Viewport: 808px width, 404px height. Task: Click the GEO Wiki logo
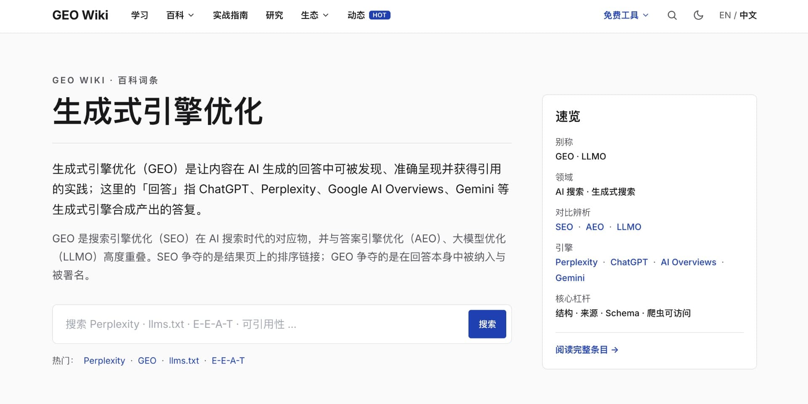(x=80, y=15)
